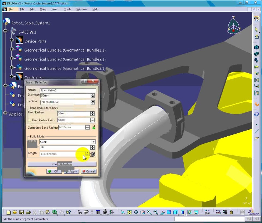Expand the Geometrical Bundle2 node
Image resolution: width=262 pixels, height=223 pixels.
(x=12, y=58)
